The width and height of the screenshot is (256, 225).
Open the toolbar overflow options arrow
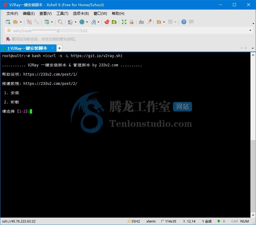pyautogui.click(x=254, y=23)
